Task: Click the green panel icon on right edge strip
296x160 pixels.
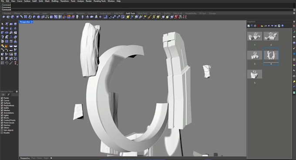Action: click(x=294, y=93)
